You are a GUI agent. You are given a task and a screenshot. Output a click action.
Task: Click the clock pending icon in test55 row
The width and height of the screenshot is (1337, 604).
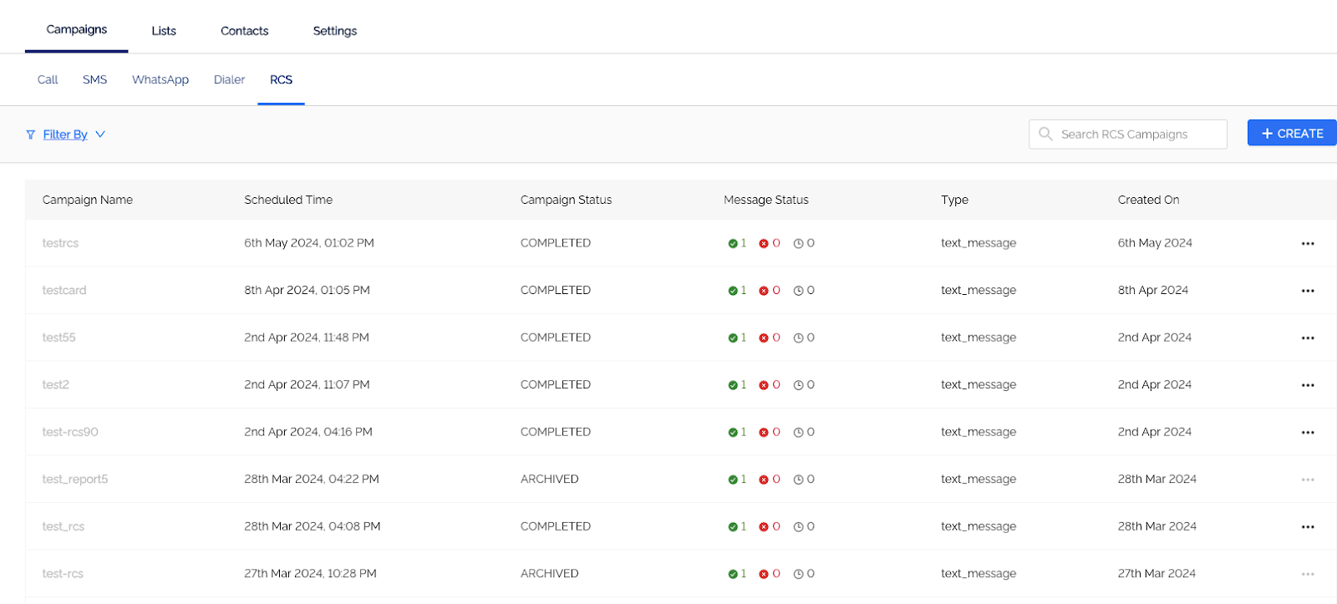tap(799, 338)
